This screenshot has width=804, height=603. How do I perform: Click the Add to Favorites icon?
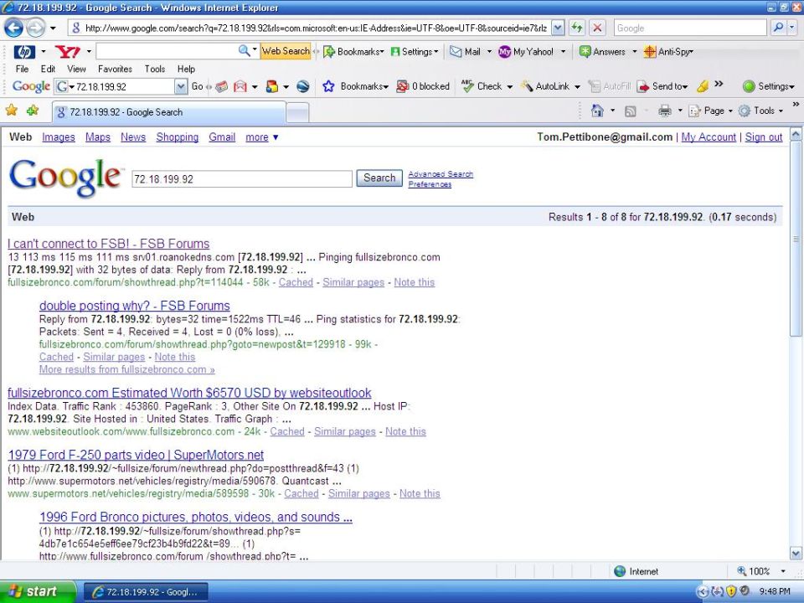(x=33, y=111)
